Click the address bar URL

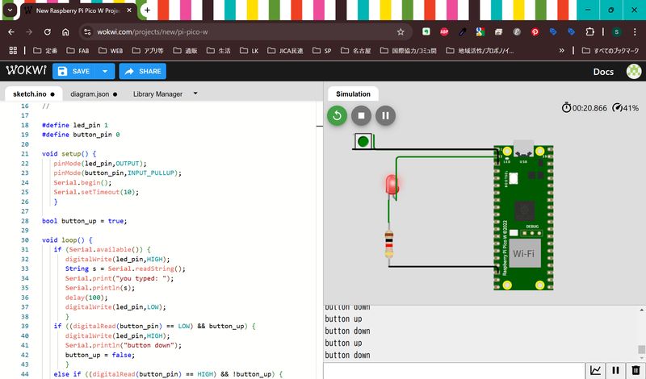pyautogui.click(x=153, y=31)
